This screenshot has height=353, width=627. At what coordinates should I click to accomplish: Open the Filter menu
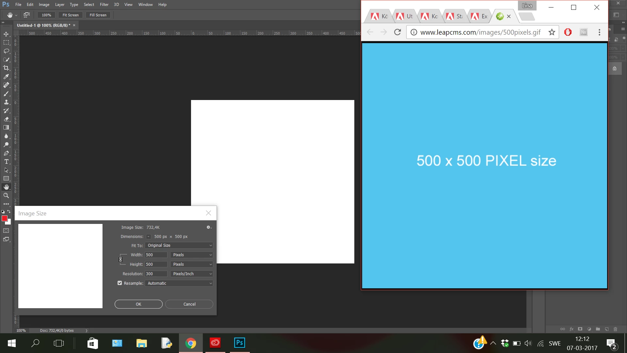[104, 5]
